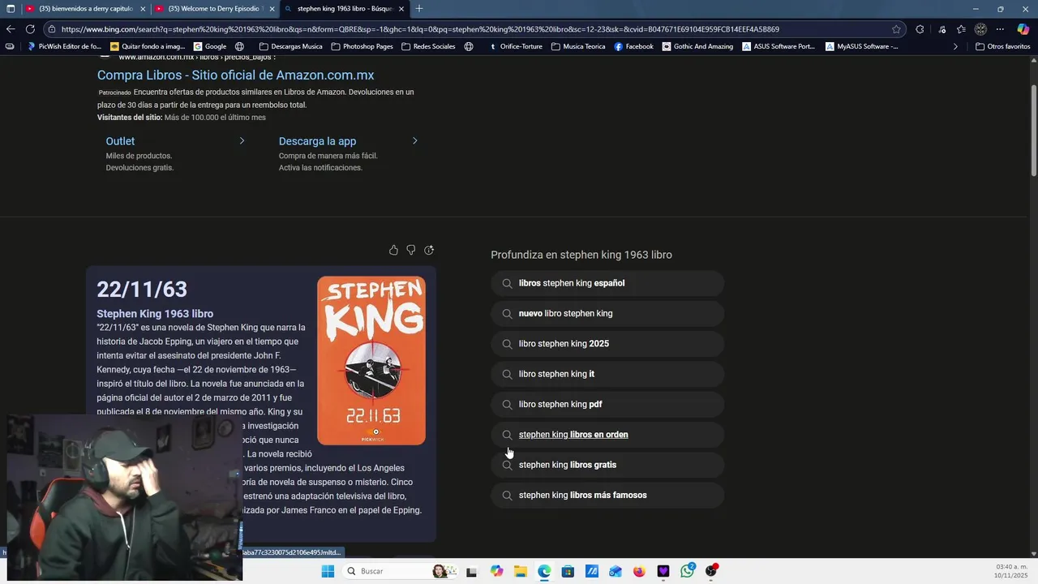Open the Descarga la app sublink
Screen dimensions: 1038x584
click(317, 141)
